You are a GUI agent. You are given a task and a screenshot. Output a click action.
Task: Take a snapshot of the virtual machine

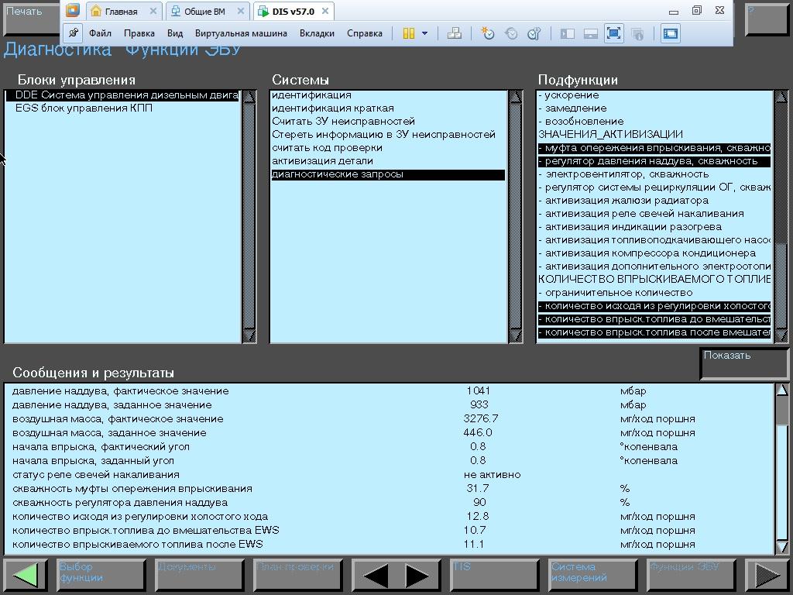488,33
